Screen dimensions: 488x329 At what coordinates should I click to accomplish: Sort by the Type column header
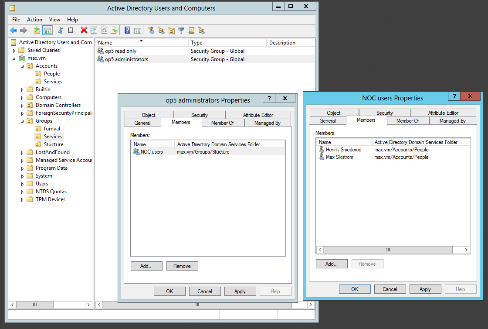pyautogui.click(x=227, y=43)
